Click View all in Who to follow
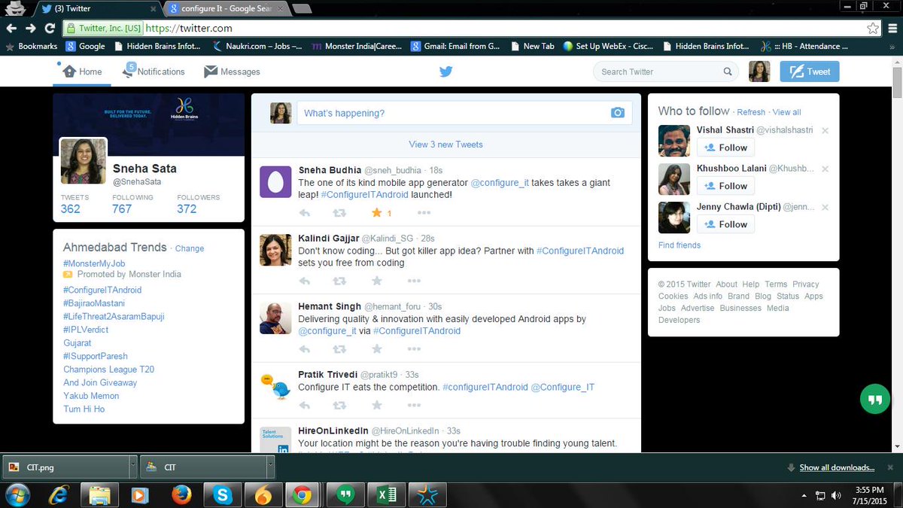 (x=787, y=112)
